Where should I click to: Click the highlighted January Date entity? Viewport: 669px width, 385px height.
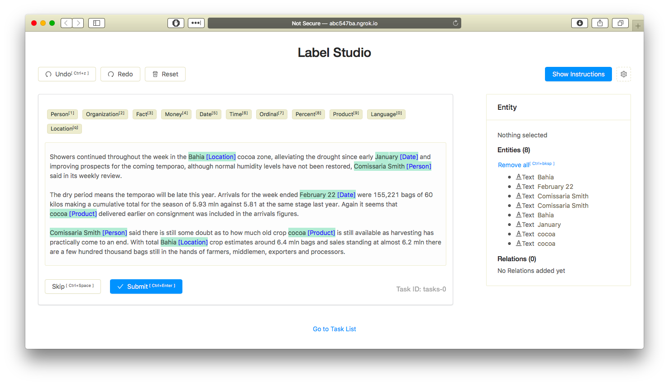tap(397, 157)
